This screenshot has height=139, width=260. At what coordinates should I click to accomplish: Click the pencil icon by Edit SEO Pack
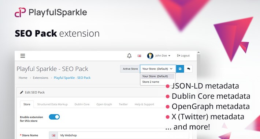click(22, 93)
